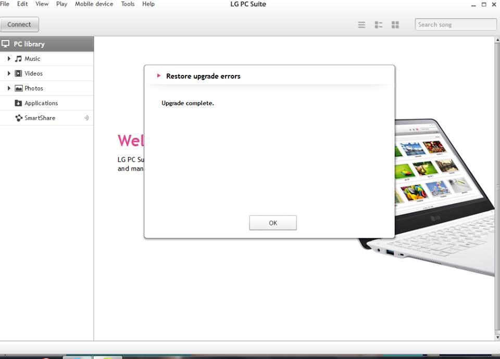Expand the Photos tree node

tap(9, 88)
